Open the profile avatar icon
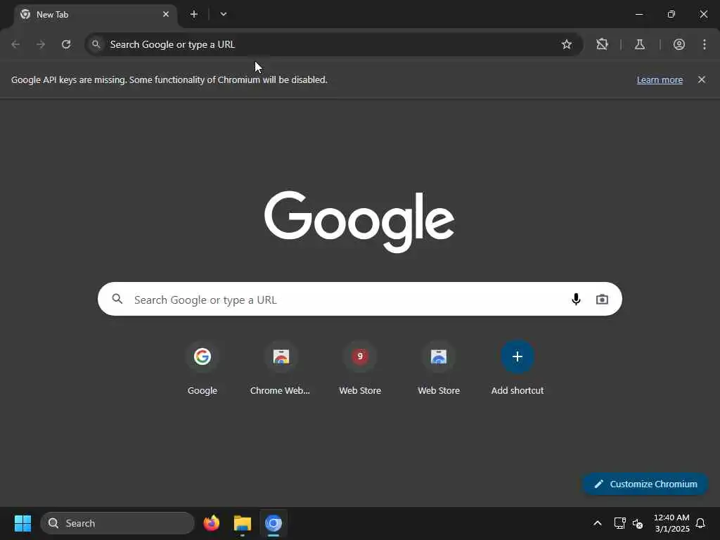Screen dimensions: 720x540 [679, 44]
